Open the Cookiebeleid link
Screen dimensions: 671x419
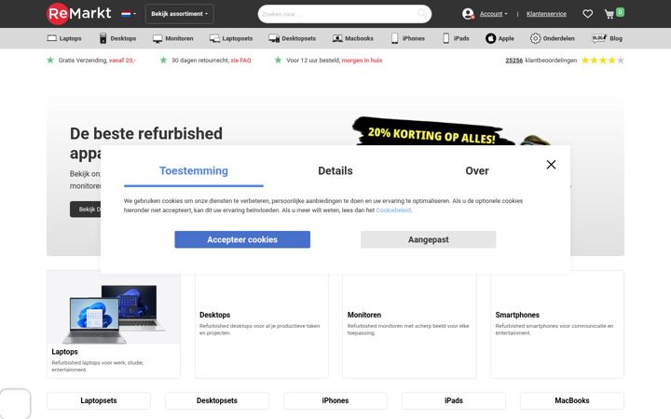tap(393, 210)
